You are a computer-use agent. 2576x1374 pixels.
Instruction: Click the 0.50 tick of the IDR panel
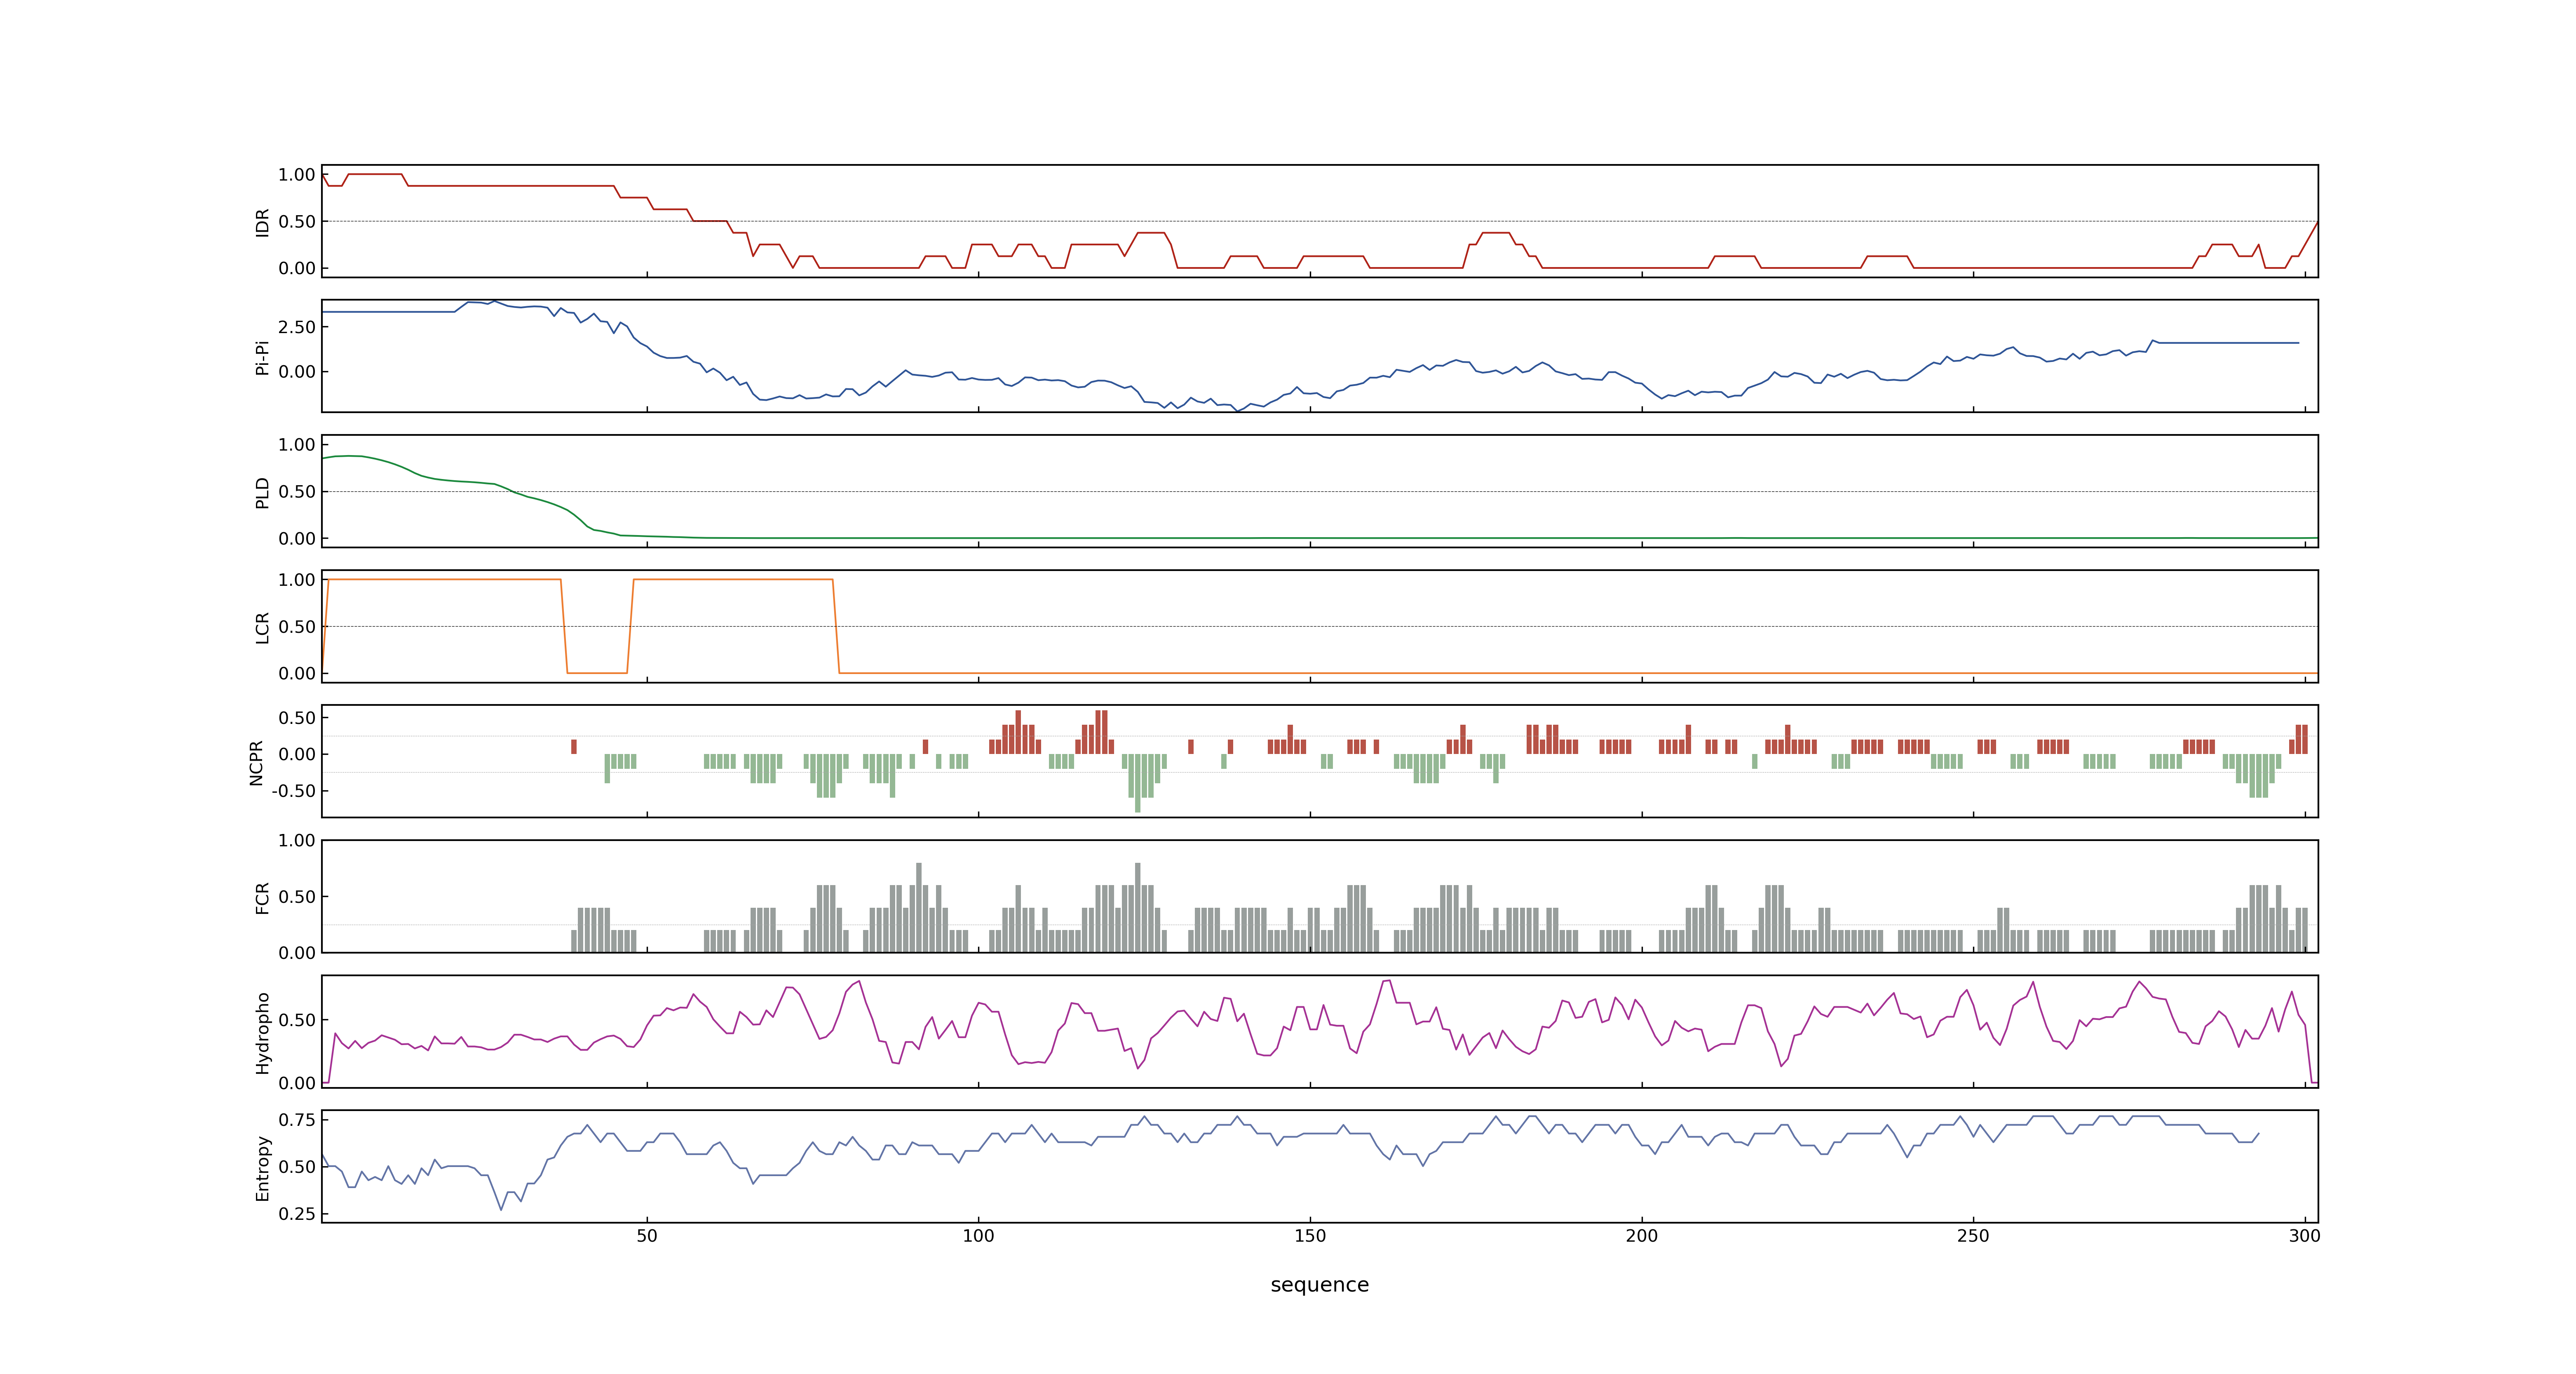297,222
